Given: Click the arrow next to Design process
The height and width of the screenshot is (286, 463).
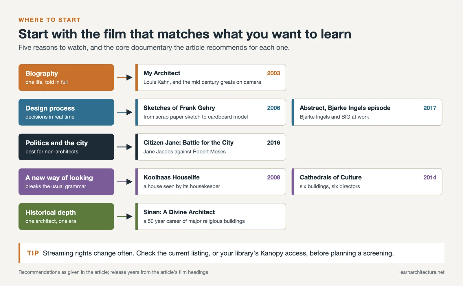Looking at the screenshot, I should pos(125,112).
